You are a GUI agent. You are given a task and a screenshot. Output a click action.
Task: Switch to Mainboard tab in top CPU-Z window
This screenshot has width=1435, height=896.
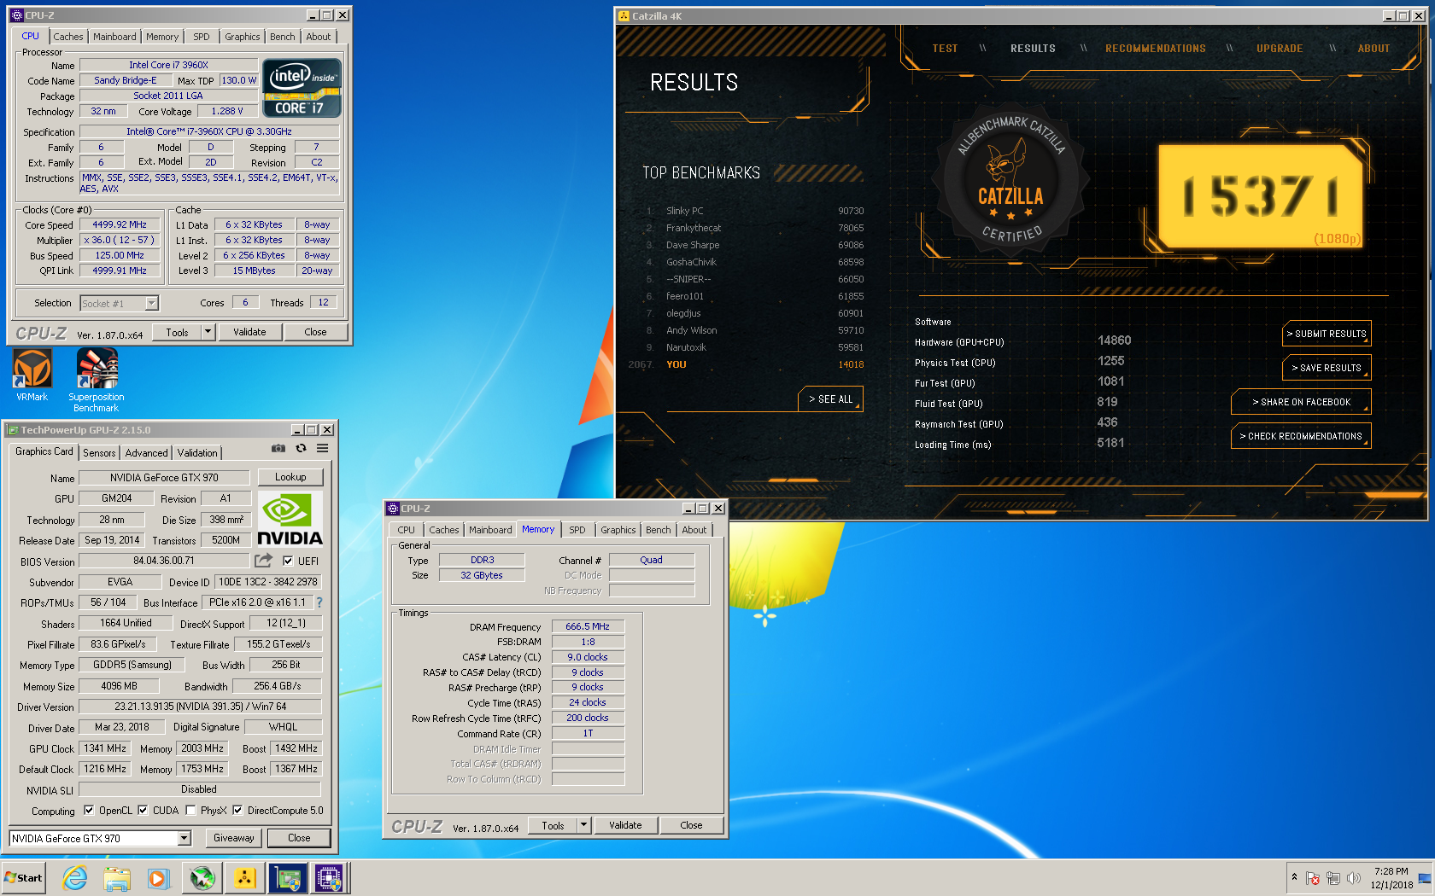coord(114,37)
